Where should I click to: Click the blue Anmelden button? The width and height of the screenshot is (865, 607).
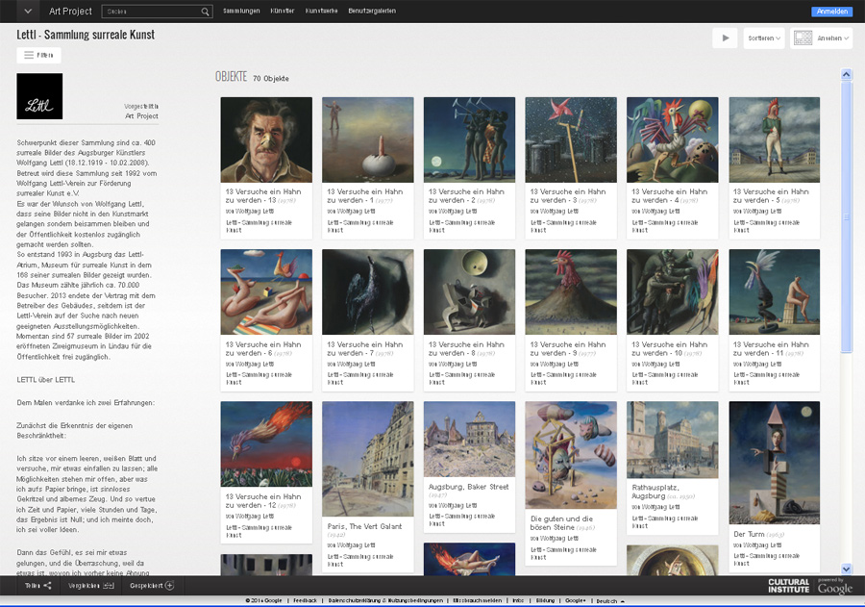click(x=832, y=11)
